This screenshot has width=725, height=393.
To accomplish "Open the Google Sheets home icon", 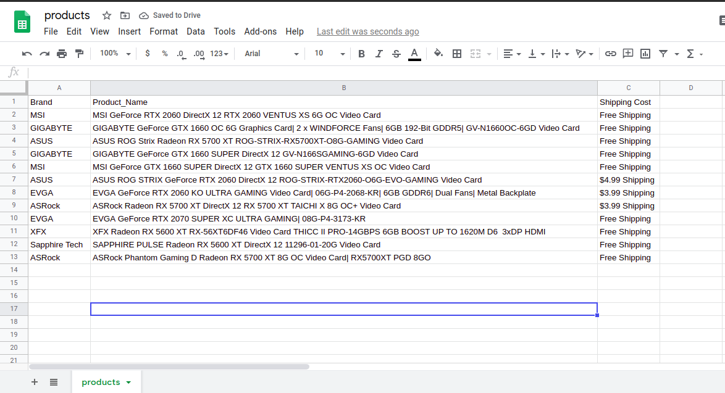I will pyautogui.click(x=22, y=22).
